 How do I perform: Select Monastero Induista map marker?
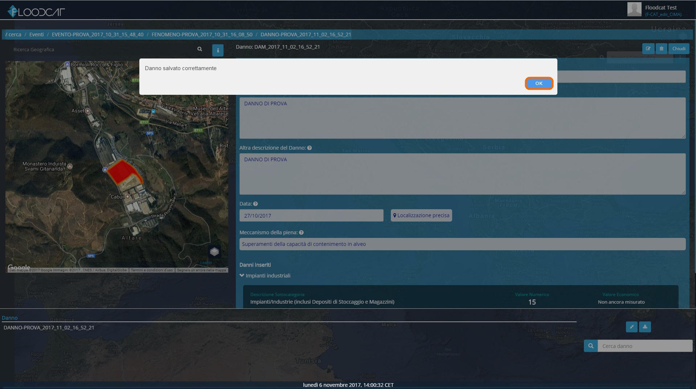tap(70, 166)
